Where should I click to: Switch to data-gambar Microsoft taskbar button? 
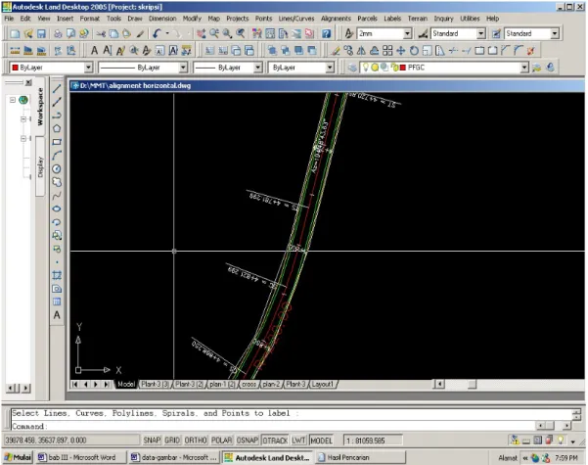[174, 457]
